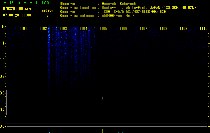The image size is (210, 133).
Task: Click the observer name Masayuki Kobayashi
Action: pyautogui.click(x=120, y=4)
